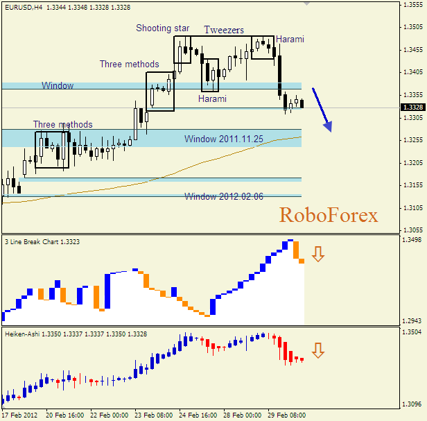Click the 24 Feb 16:00 time label
This screenshot has width=427, height=421.
198,415
